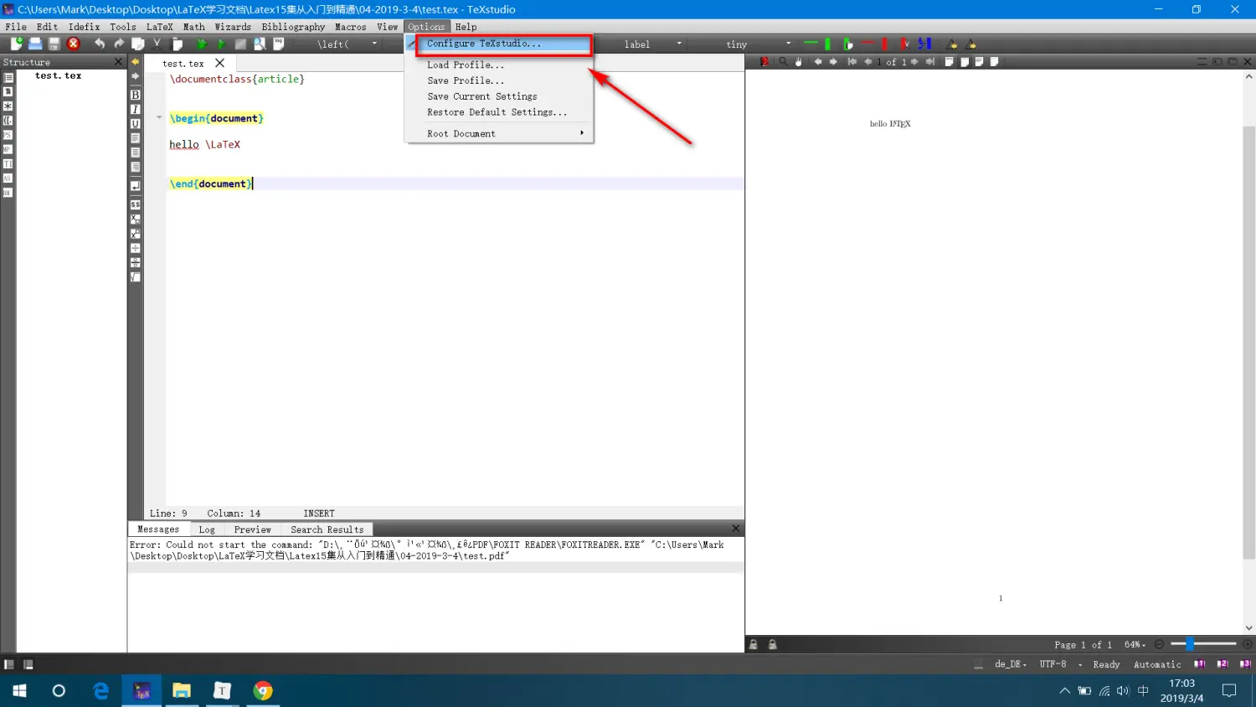Insert a new line with the return icon
Image resolution: width=1256 pixels, height=707 pixels.
tap(135, 185)
